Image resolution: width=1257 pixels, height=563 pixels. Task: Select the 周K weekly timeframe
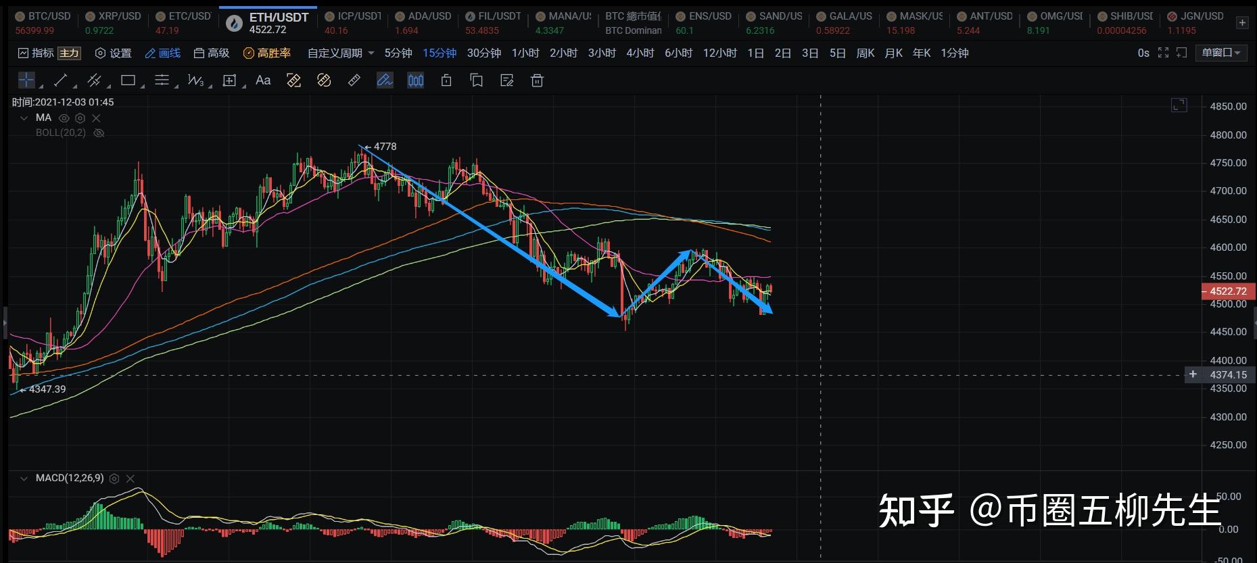[x=865, y=53]
